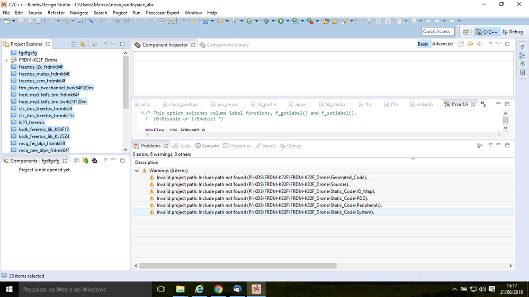529x297 pixels.
Task: Click the Collapse All icon in Components view
Action: [x=77, y=161]
